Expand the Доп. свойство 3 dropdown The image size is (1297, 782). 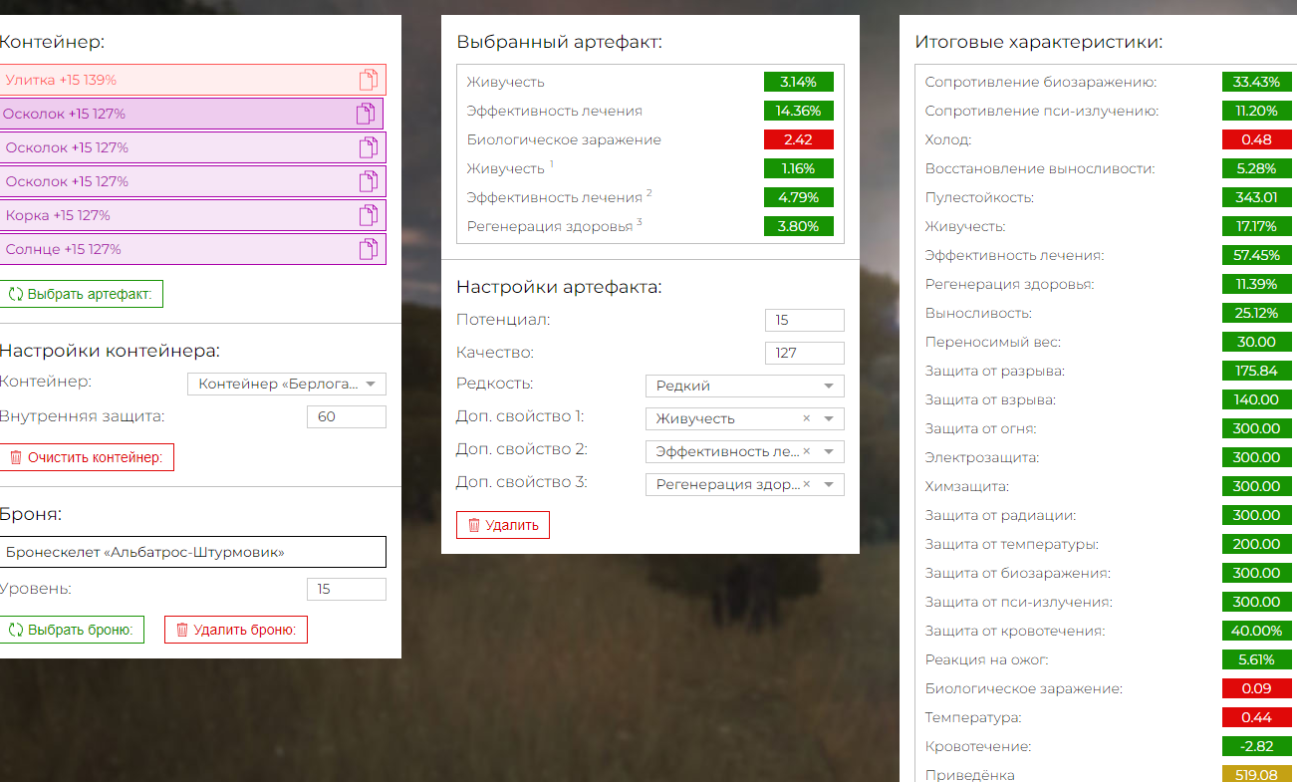(829, 485)
